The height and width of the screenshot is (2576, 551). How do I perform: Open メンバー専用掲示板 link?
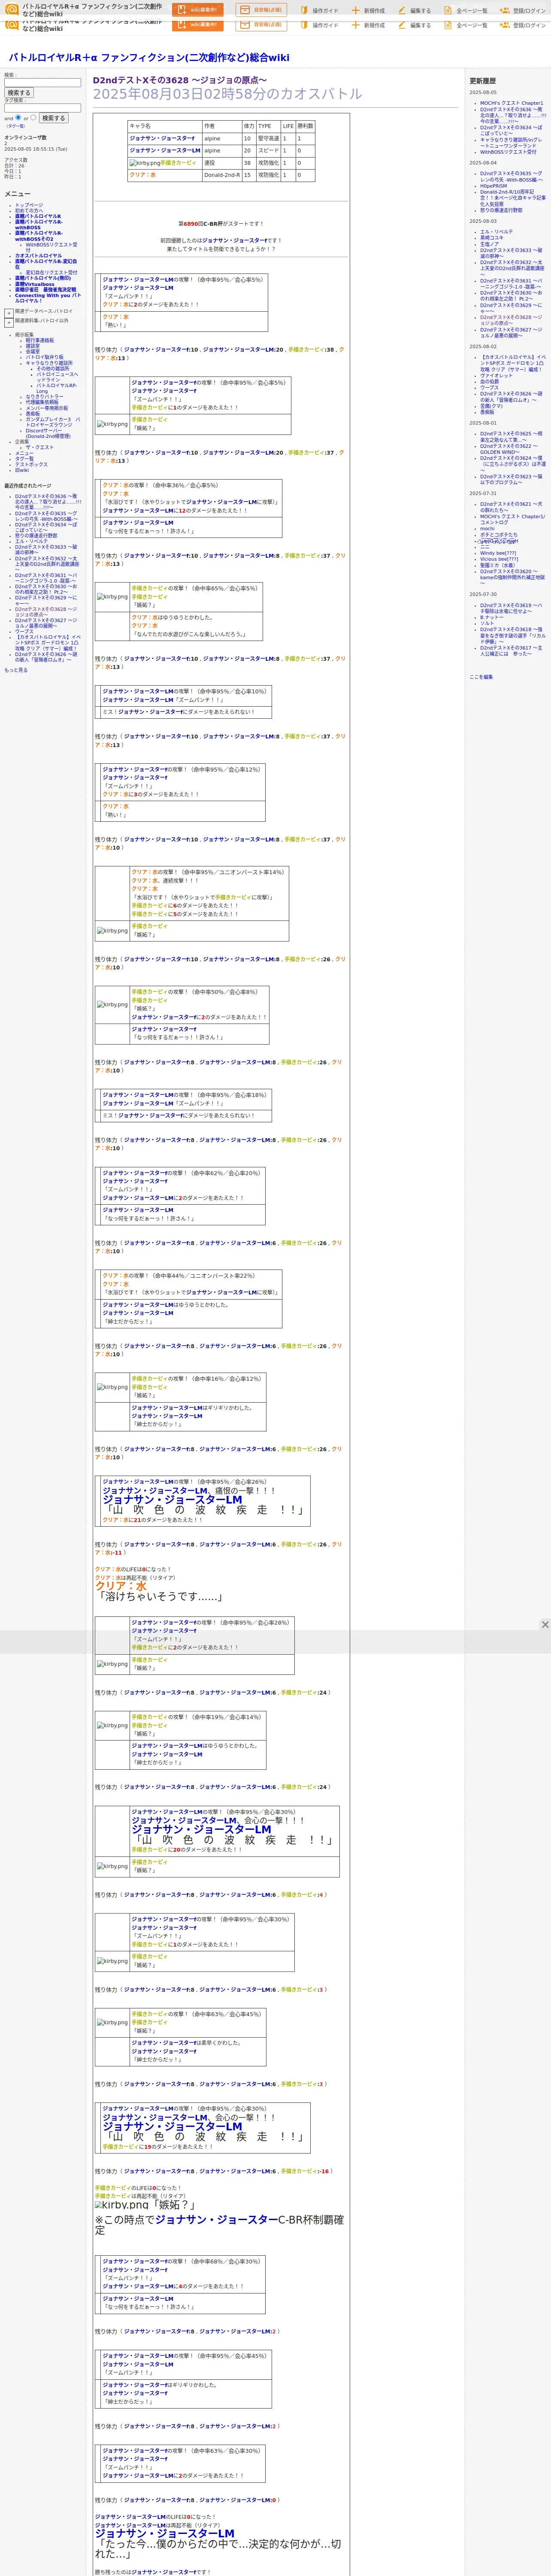47,408
